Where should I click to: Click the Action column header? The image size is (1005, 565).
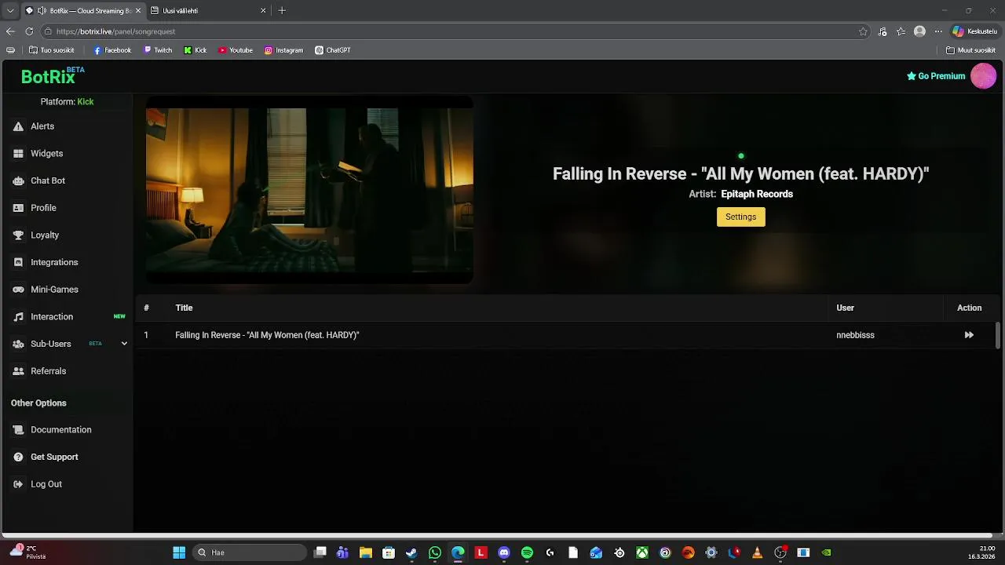(x=969, y=308)
